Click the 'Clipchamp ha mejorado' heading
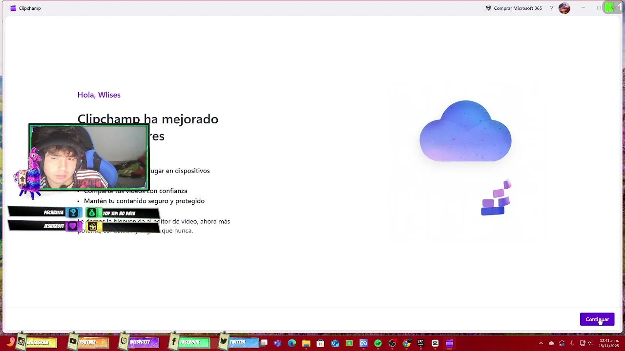This screenshot has height=351, width=625. pos(148,119)
